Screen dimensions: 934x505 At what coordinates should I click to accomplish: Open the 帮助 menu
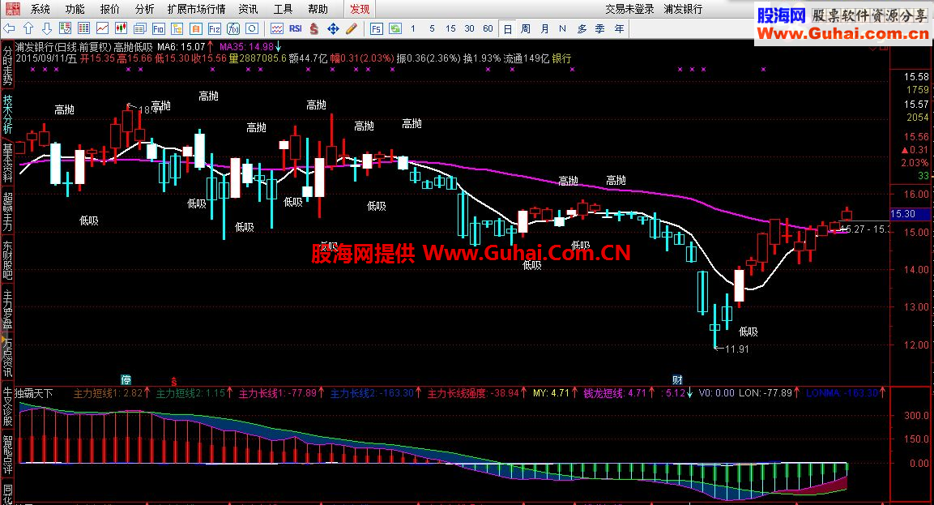[x=318, y=9]
